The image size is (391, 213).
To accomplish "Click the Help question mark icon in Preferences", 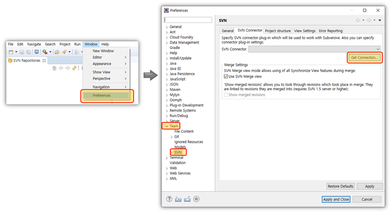I will (x=169, y=199).
